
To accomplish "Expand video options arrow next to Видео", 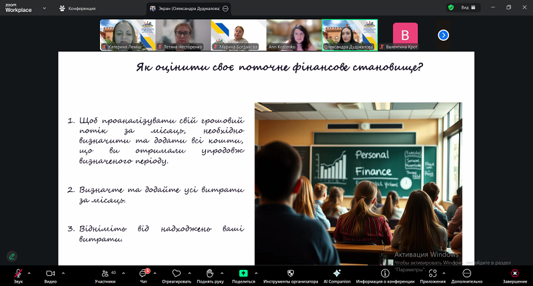I will pos(63,273).
